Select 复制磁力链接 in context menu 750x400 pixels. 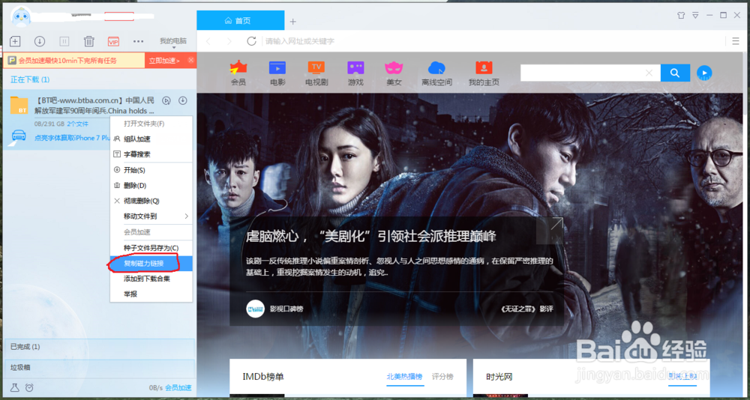tap(151, 264)
